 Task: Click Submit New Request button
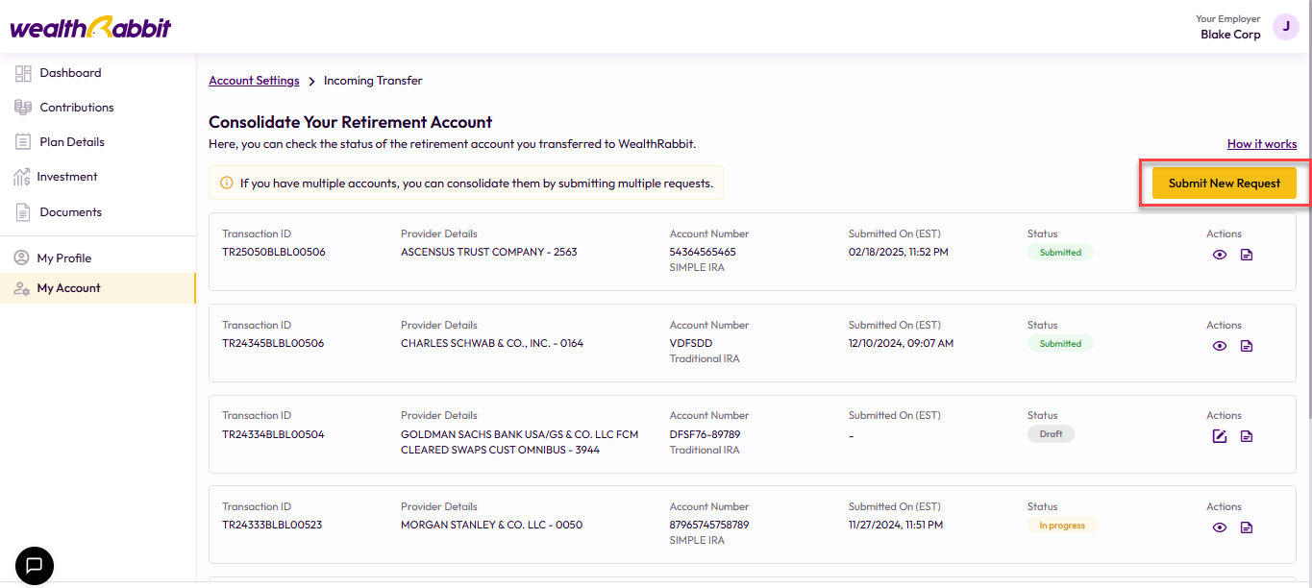coord(1225,184)
